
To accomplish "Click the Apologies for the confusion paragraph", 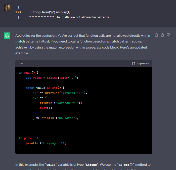I will tap(83, 45).
